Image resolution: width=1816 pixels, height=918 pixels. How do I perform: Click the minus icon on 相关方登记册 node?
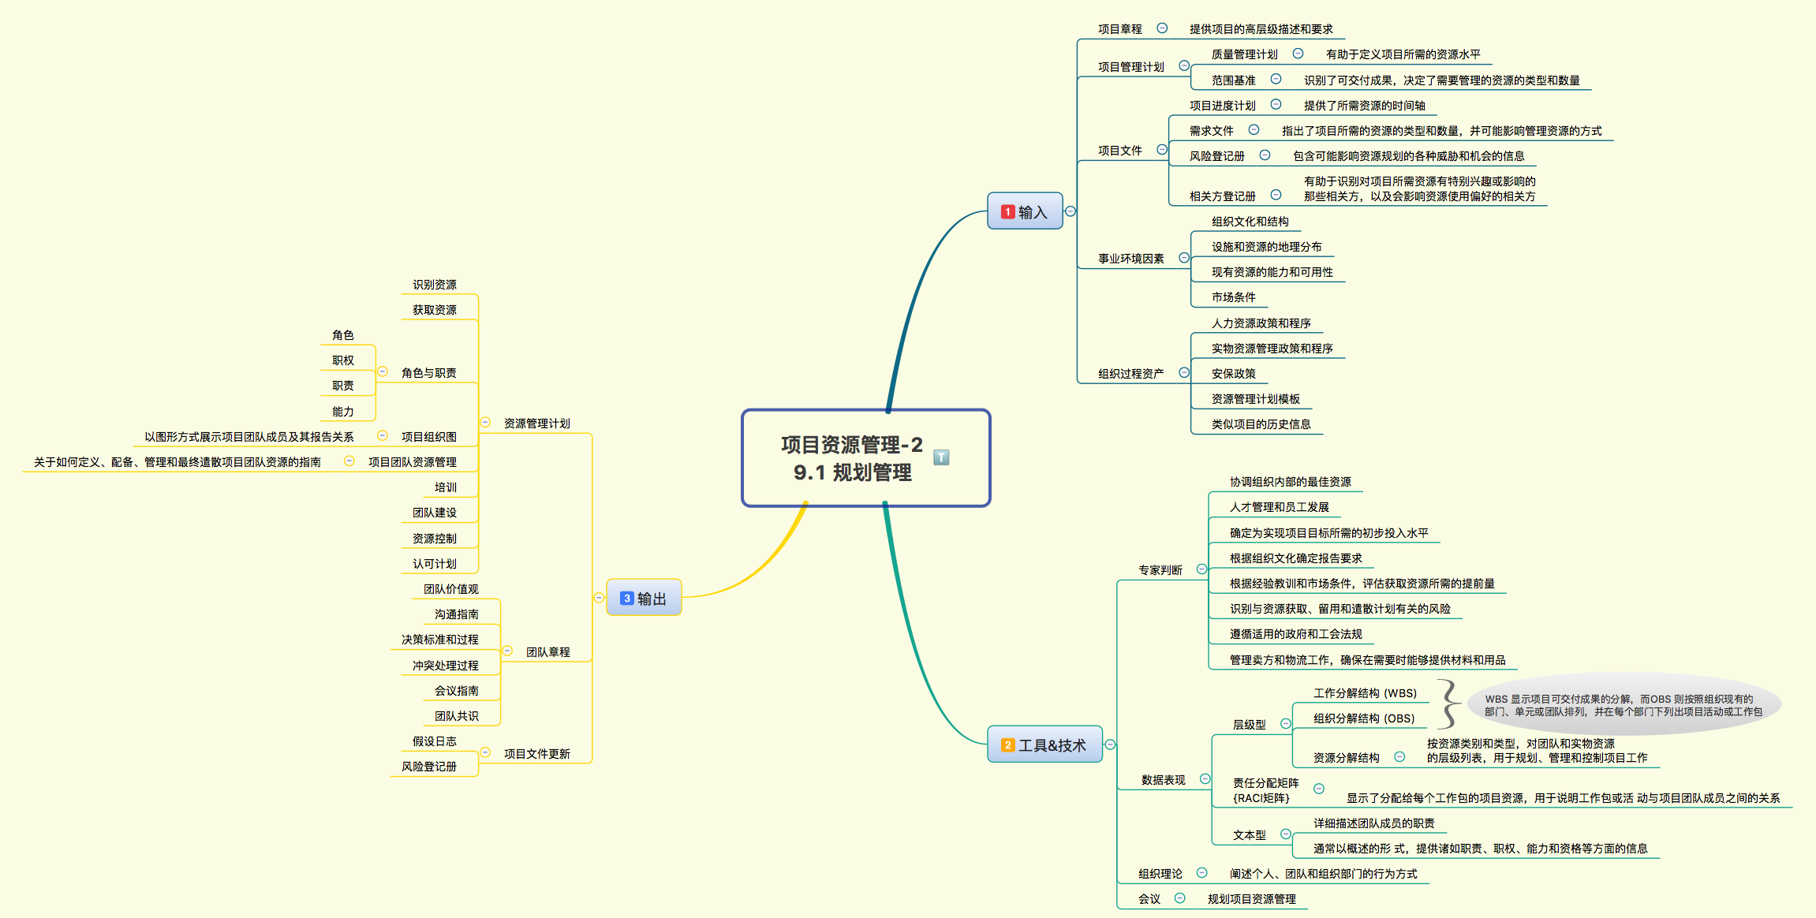tap(1276, 193)
